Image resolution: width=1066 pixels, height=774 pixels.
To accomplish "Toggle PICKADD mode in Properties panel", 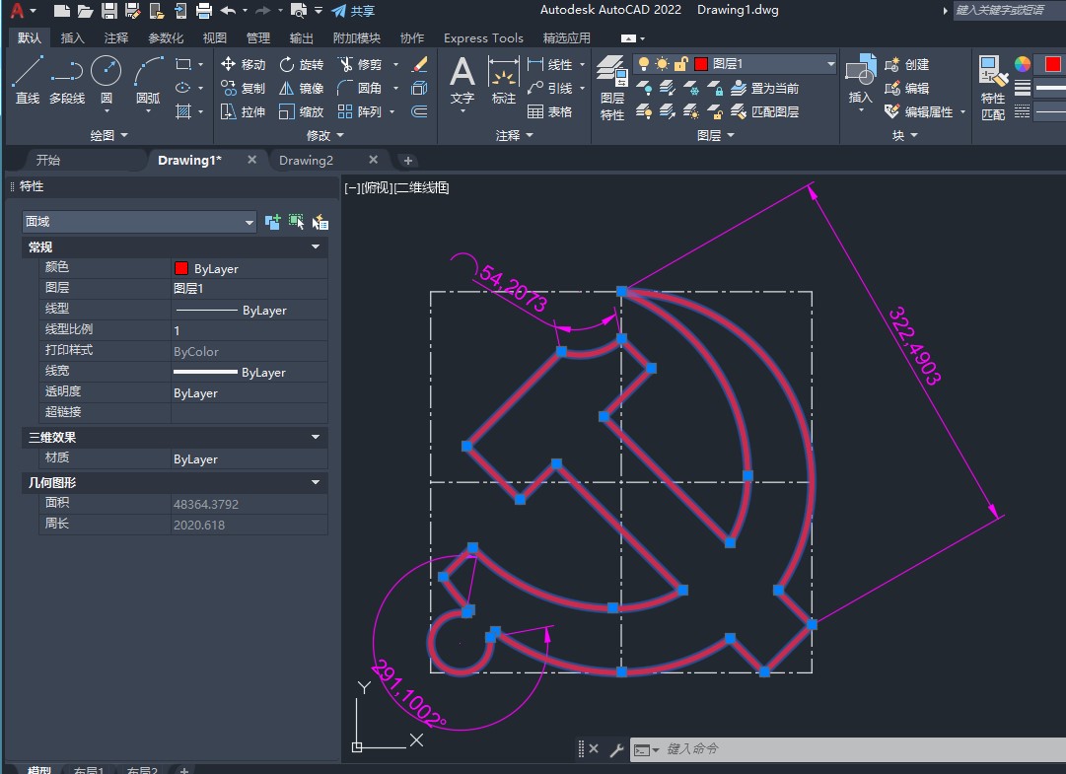I will 272,222.
